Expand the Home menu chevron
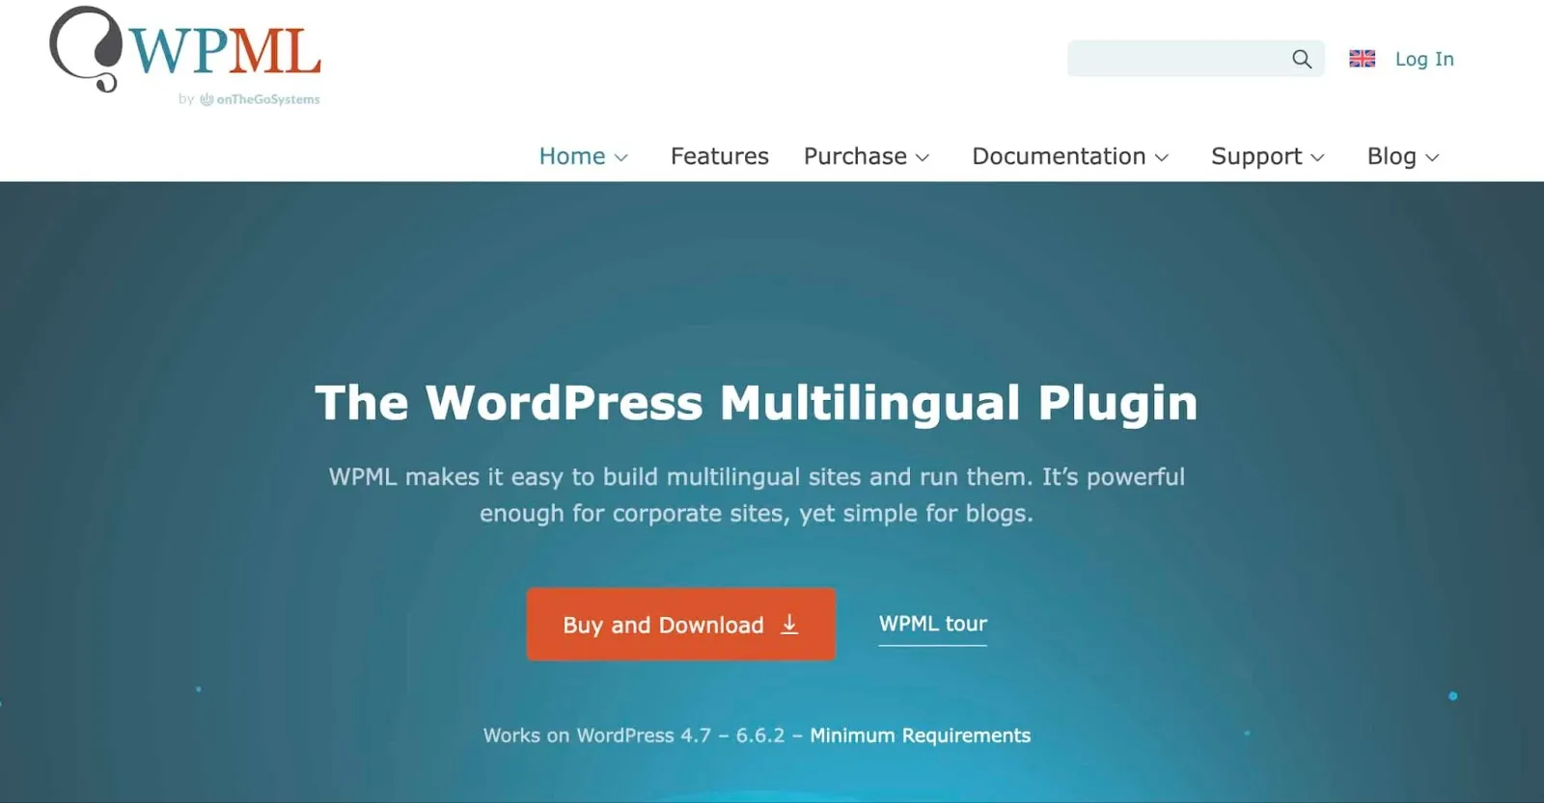Image resolution: width=1544 pixels, height=803 pixels. pos(621,157)
